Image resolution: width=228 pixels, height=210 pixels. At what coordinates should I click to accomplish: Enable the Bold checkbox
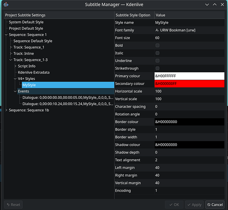point(157,45)
